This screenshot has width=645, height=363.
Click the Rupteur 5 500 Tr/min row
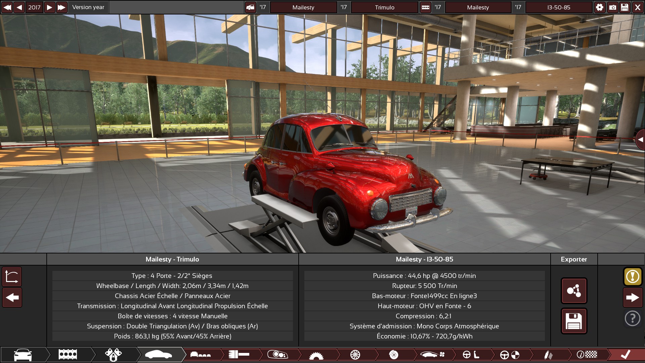click(x=424, y=286)
